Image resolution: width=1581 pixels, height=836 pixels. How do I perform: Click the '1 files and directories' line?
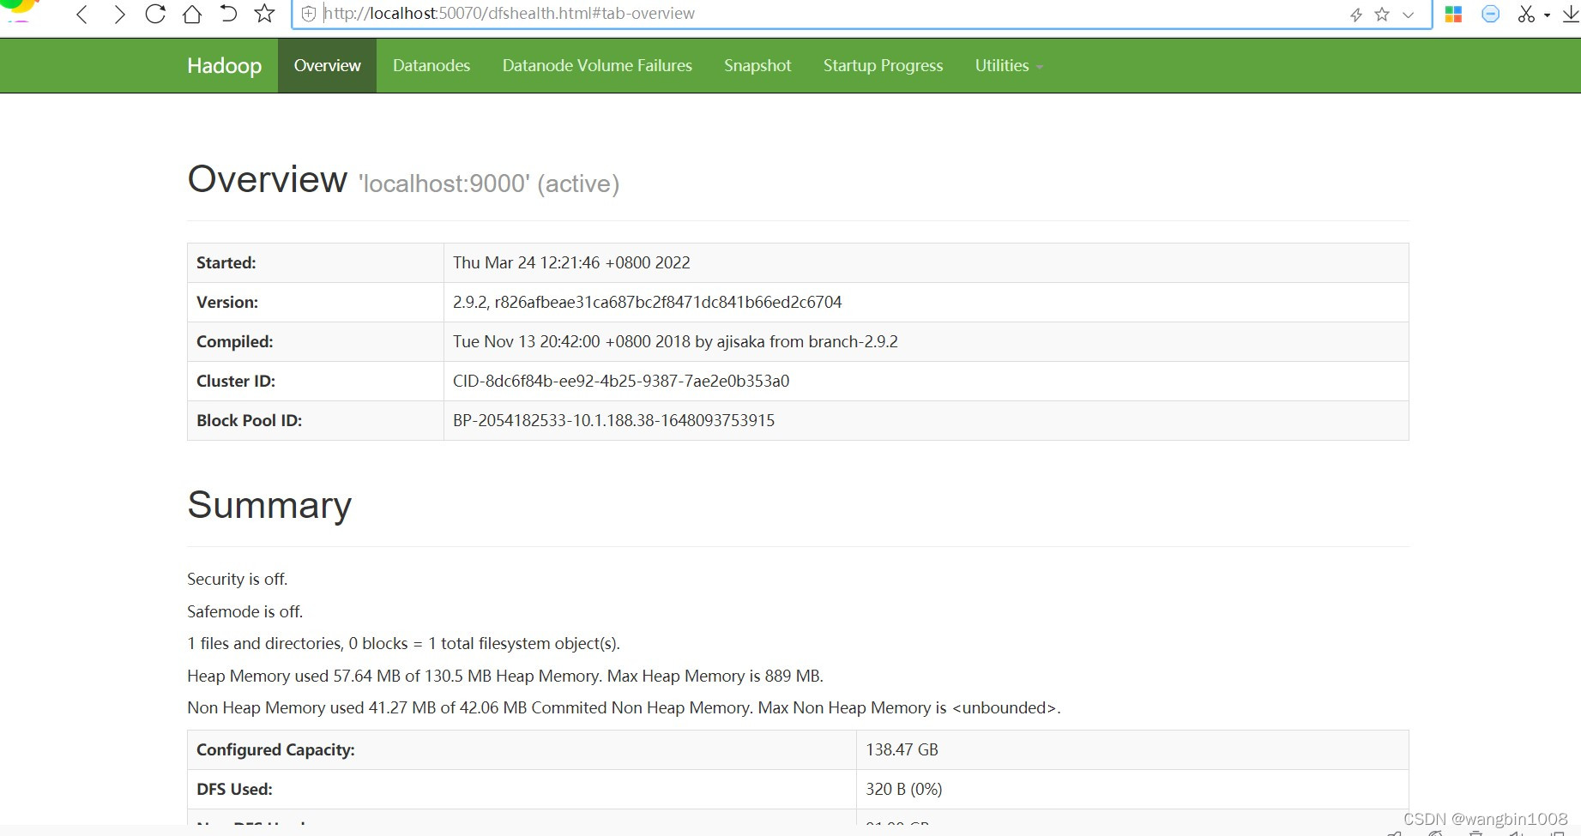click(x=403, y=644)
